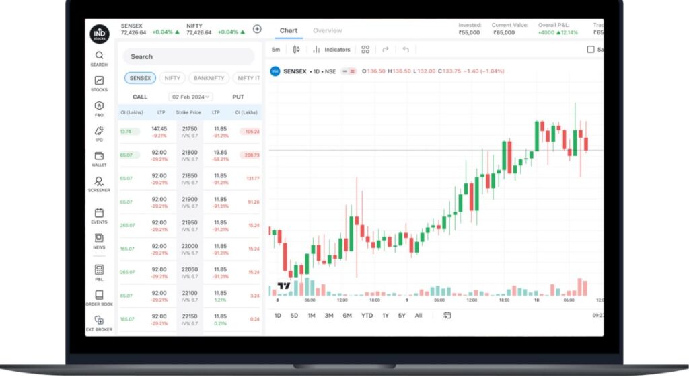Select the candlestick chart type icon
The width and height of the screenshot is (689, 383).
tap(296, 50)
